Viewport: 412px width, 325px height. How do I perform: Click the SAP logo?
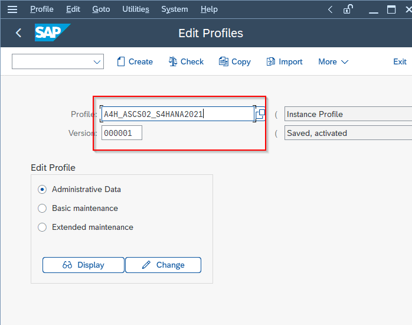click(x=53, y=32)
